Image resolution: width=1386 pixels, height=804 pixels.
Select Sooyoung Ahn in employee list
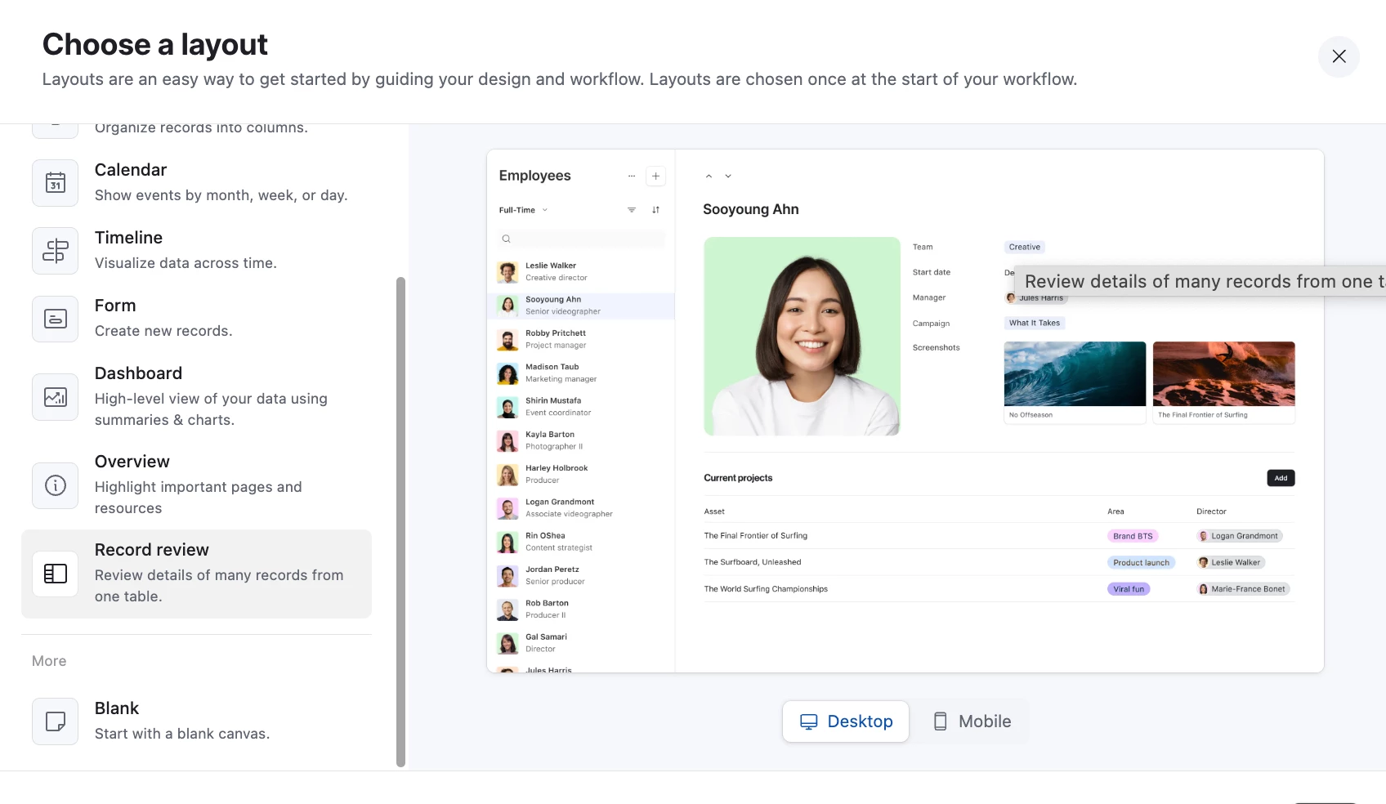[581, 306]
